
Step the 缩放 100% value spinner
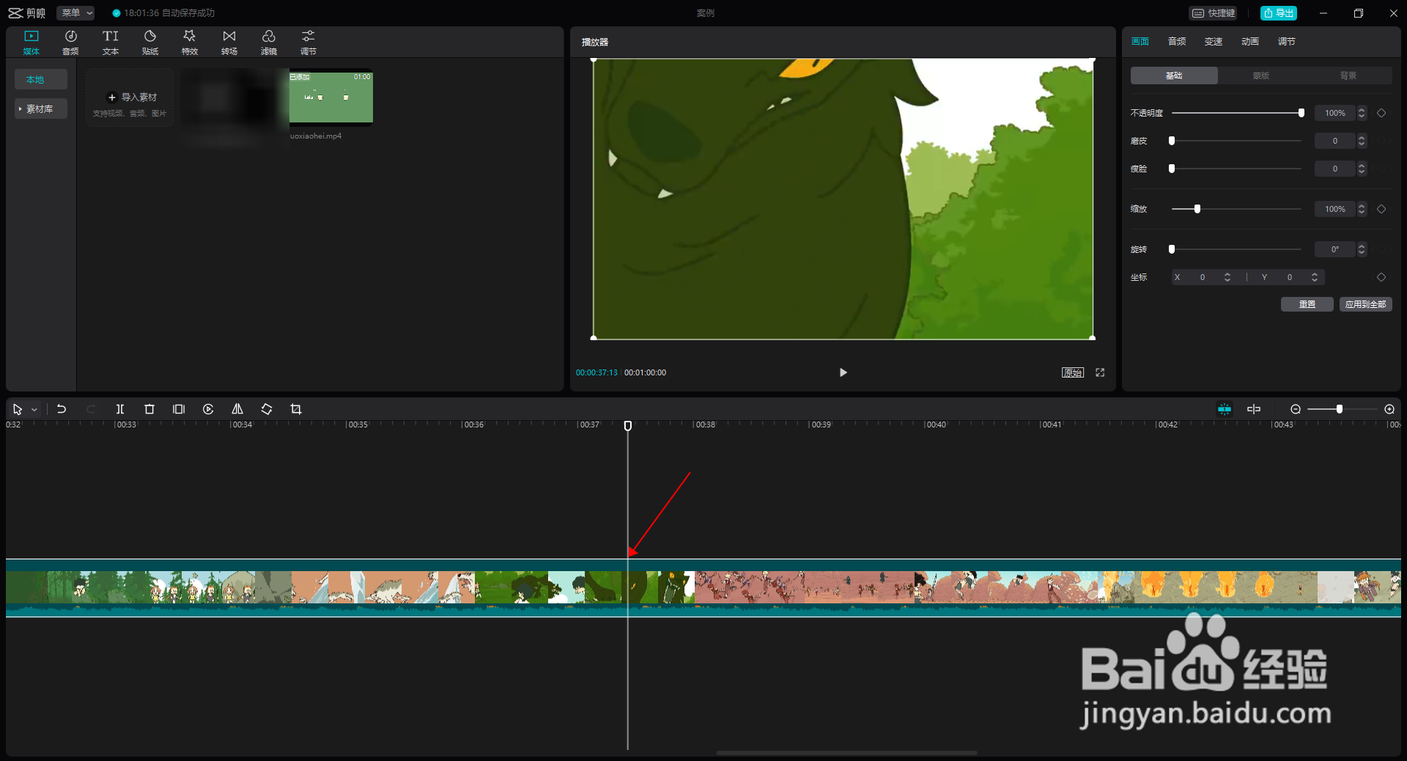coord(1362,209)
